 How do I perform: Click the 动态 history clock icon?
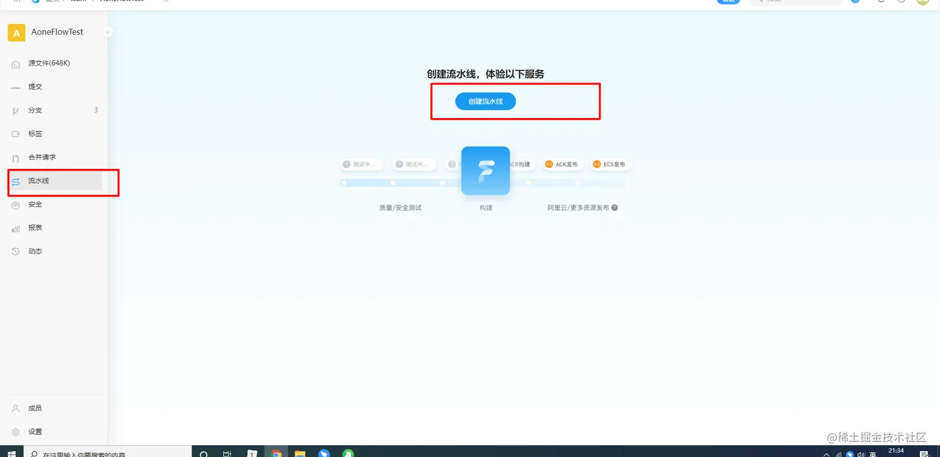tap(16, 251)
